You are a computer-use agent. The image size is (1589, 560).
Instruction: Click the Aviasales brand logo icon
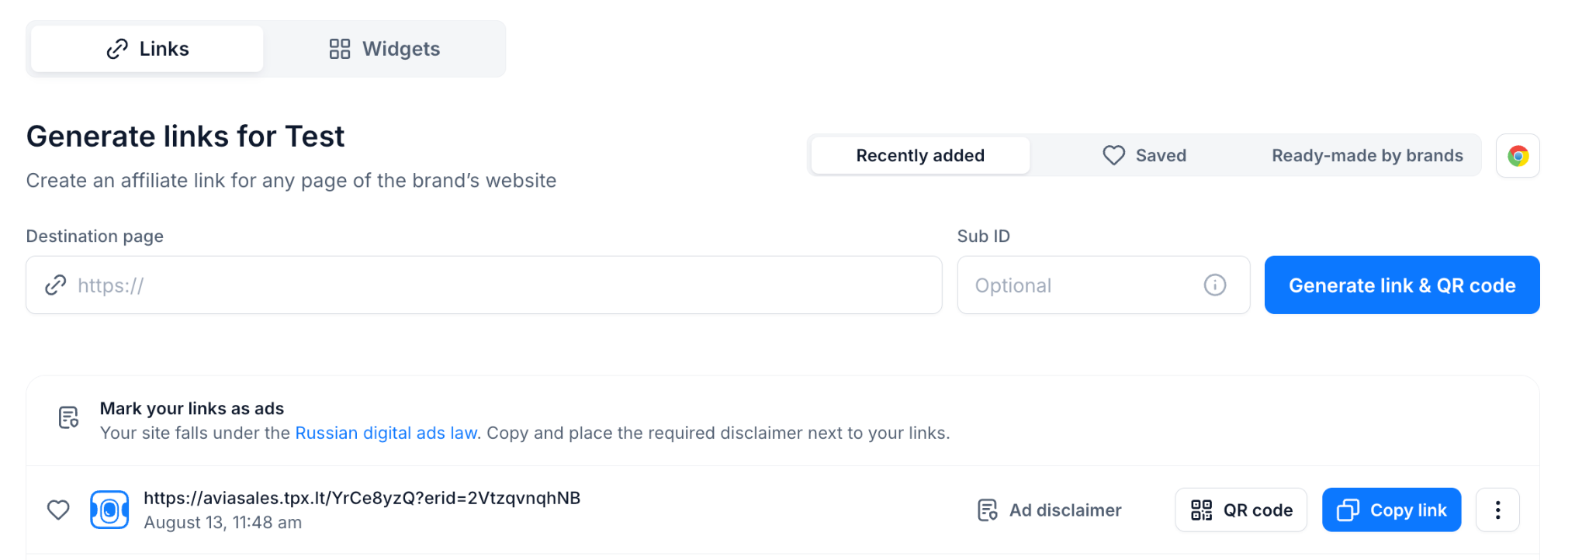pos(109,510)
